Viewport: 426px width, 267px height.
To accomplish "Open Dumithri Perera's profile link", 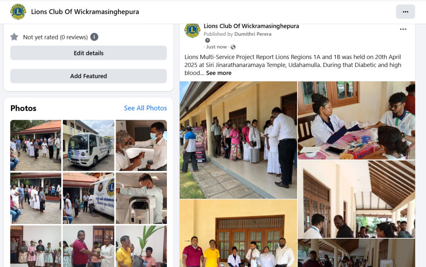I will [x=253, y=34].
